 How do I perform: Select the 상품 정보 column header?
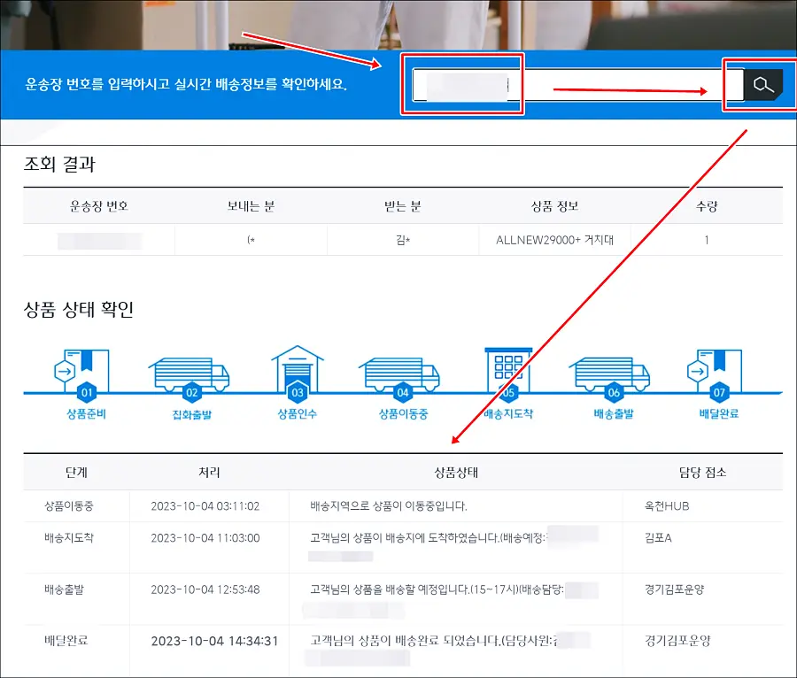point(554,206)
